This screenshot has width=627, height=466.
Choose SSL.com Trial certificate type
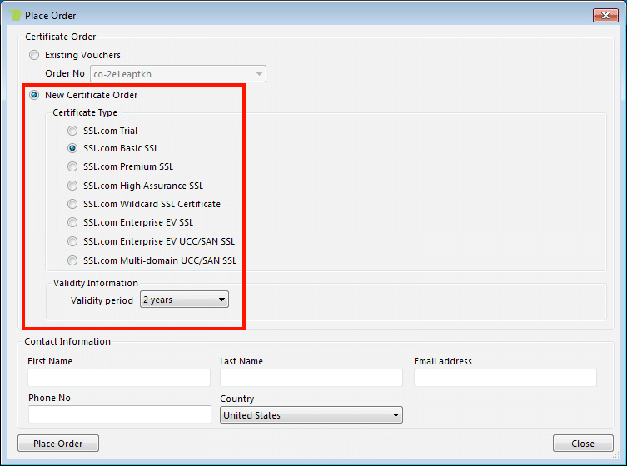pos(72,131)
